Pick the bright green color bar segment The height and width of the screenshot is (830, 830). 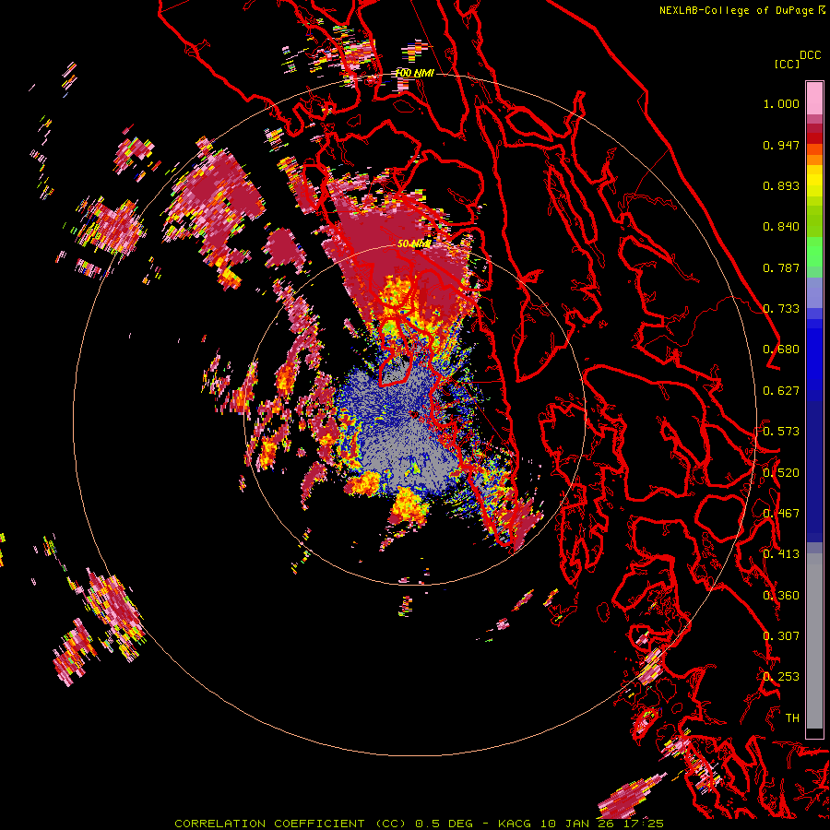click(x=814, y=252)
